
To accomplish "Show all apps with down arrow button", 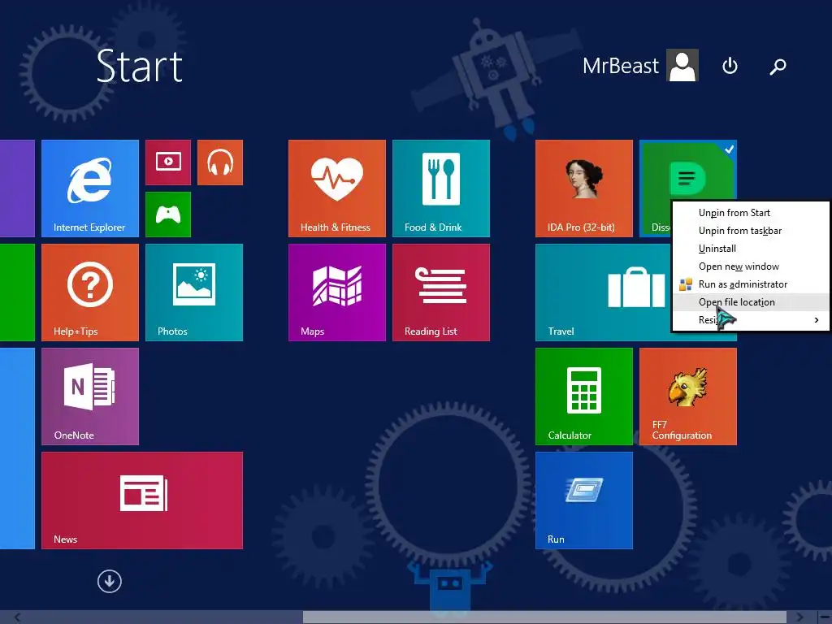I will pyautogui.click(x=110, y=581).
